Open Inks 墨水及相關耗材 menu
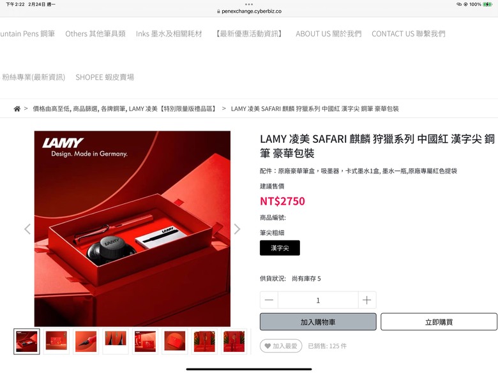 pyautogui.click(x=169, y=34)
